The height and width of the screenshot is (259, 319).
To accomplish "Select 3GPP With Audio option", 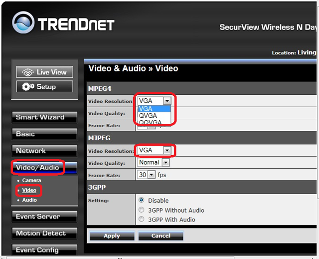I will click(x=142, y=220).
